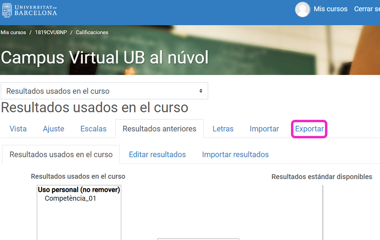Image resolution: width=380 pixels, height=240 pixels.
Task: Go to Mis cursos in breadcrumb
Action: coord(13,33)
